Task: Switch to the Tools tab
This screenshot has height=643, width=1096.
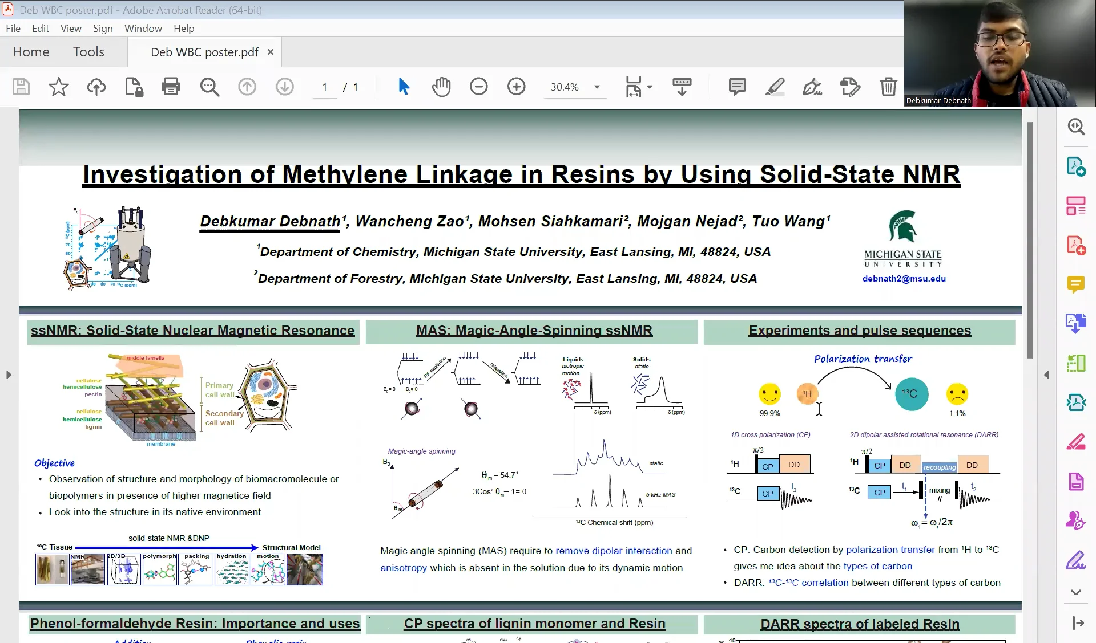Action: tap(88, 52)
